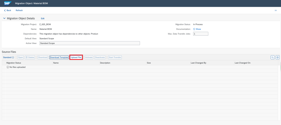The image size is (281, 125).
Task: Click the 'Material BOM' name value
Action: click(x=46, y=29)
